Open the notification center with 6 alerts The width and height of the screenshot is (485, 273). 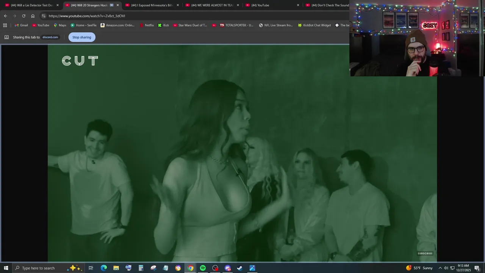477,268
